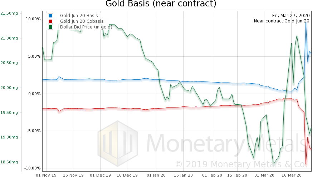Click the "18.50mg" left axis label
This screenshot has width=322, height=178.
pos(9,162)
